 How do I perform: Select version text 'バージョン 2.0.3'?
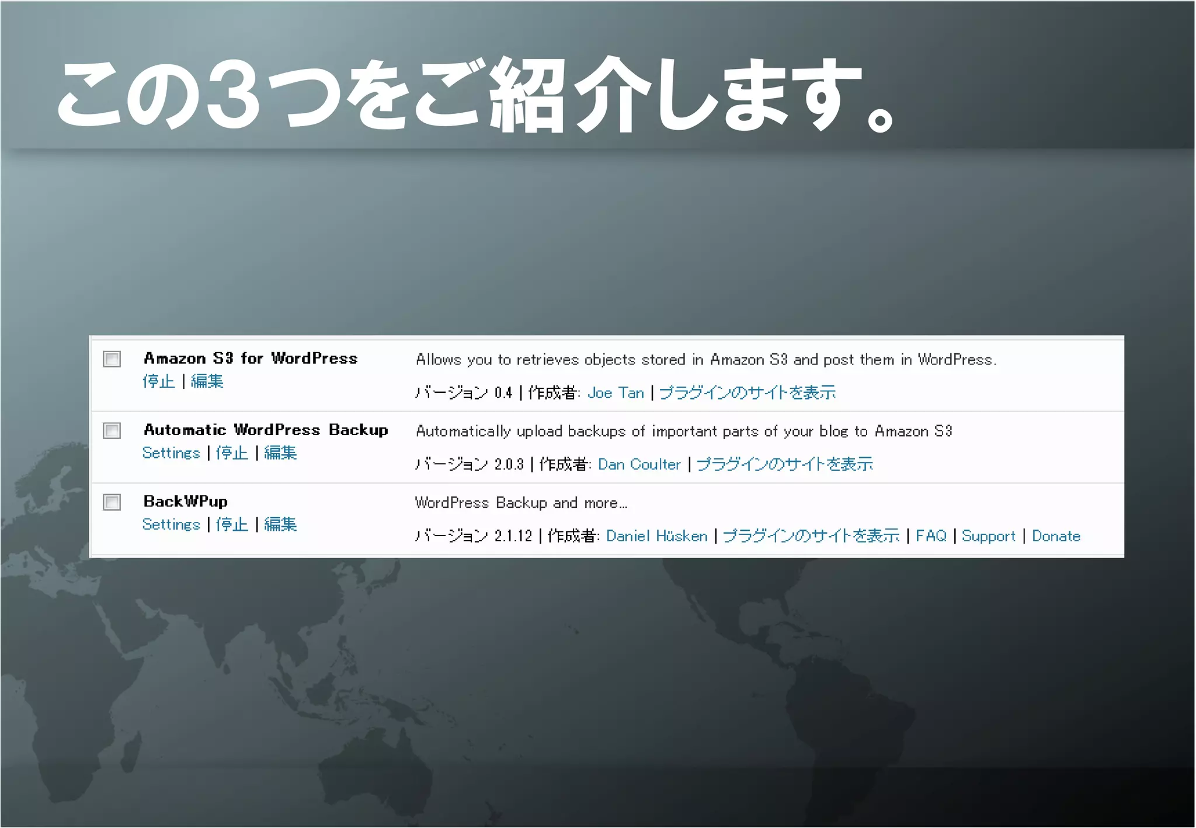tap(469, 465)
